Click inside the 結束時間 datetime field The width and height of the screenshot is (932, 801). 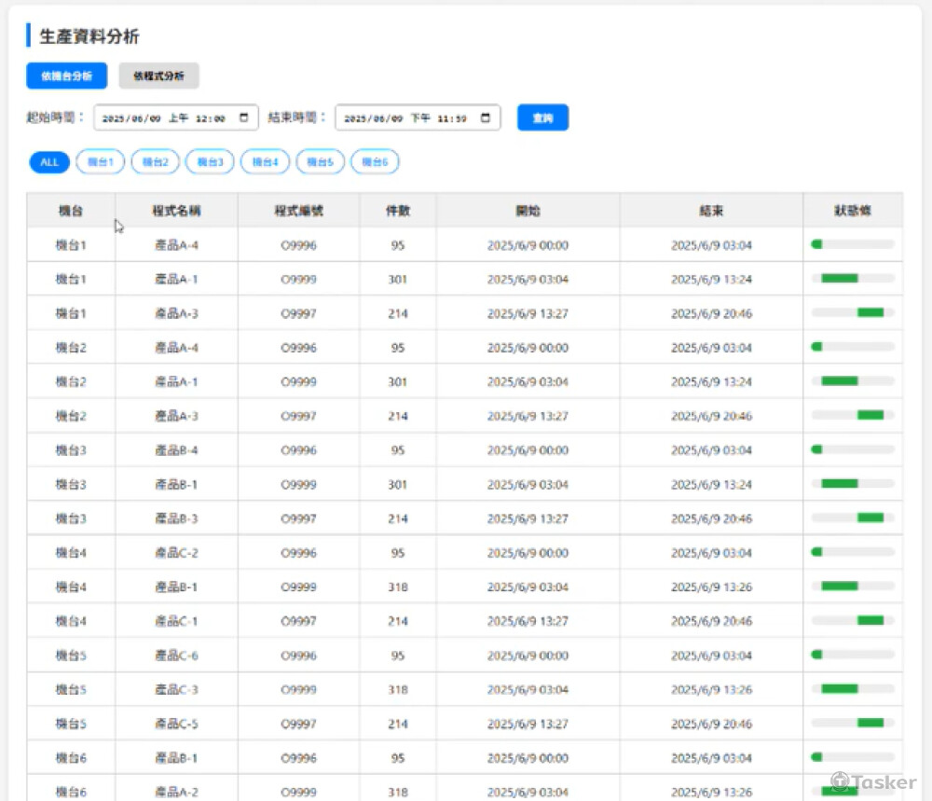tap(405, 118)
